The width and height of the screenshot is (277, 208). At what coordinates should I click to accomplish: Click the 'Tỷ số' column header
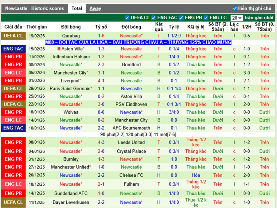tap(101, 27)
